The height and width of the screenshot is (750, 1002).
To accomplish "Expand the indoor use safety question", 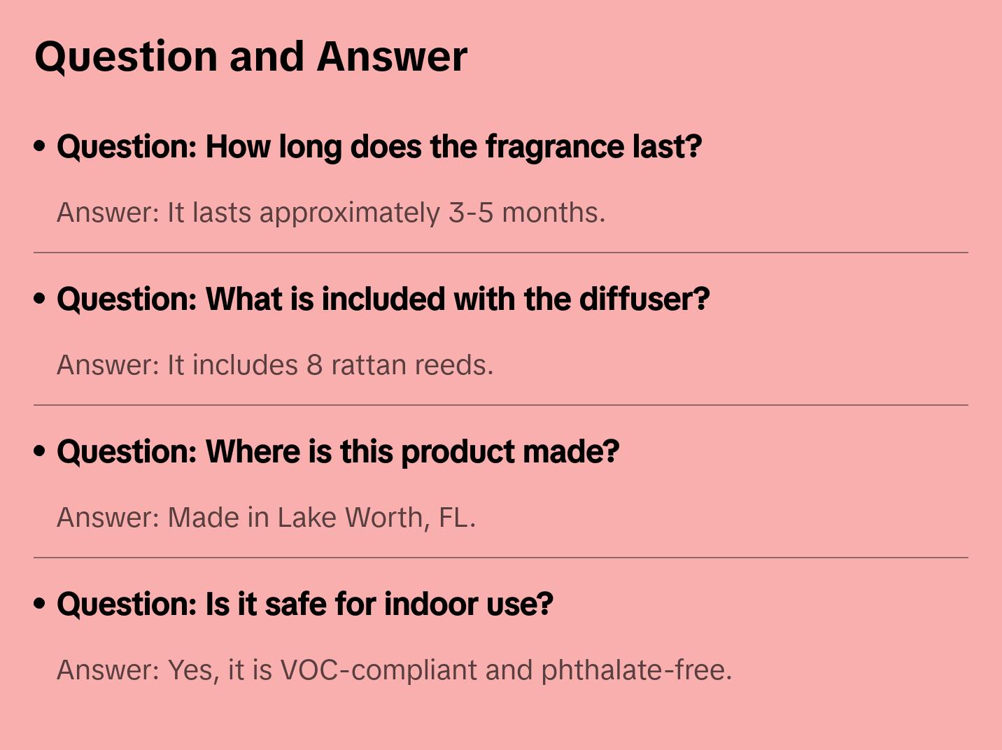I will pos(304,604).
